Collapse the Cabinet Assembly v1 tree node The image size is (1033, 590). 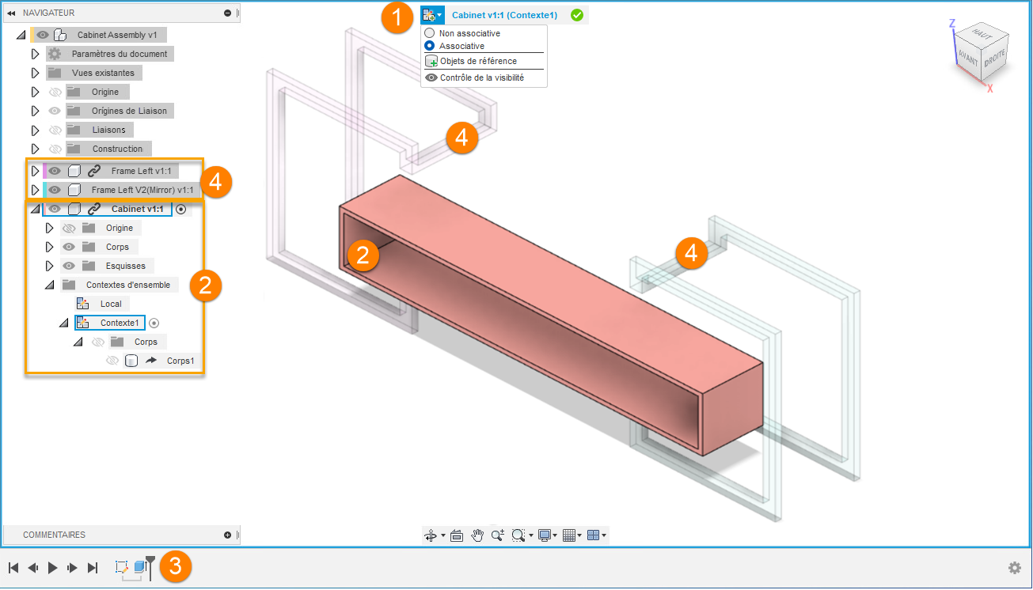(x=21, y=35)
